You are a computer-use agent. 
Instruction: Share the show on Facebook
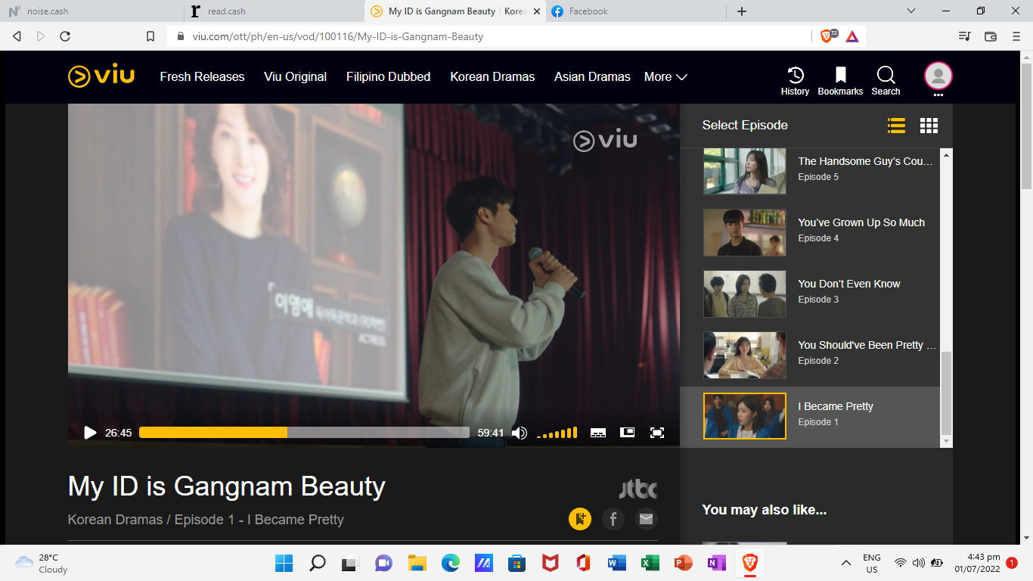613,519
